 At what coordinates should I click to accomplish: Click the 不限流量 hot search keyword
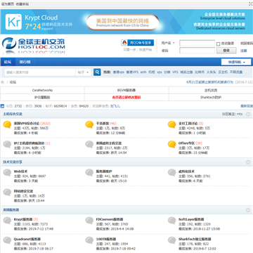[236, 72]
